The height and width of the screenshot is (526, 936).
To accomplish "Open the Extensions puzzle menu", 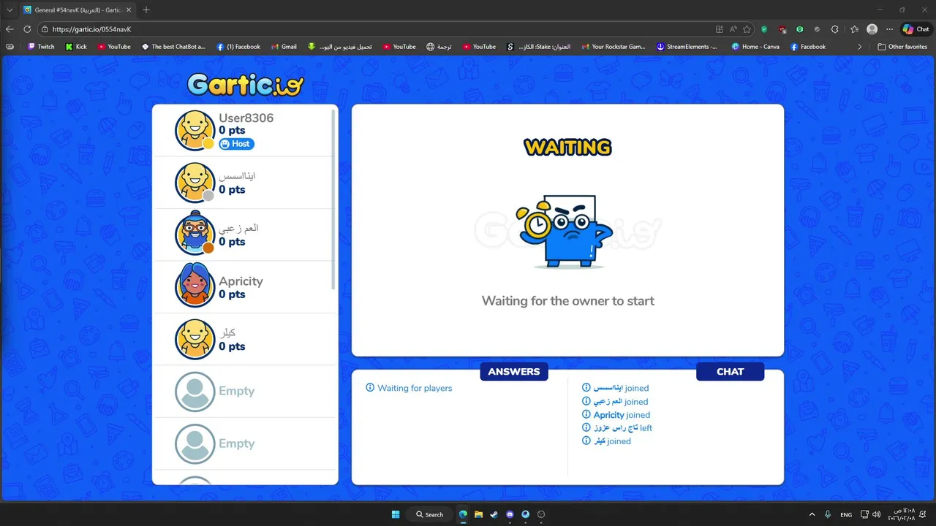I will coord(835,29).
